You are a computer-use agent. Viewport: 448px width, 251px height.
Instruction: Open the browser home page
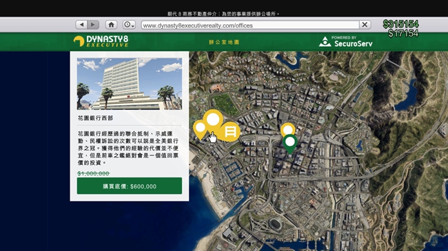(111, 25)
